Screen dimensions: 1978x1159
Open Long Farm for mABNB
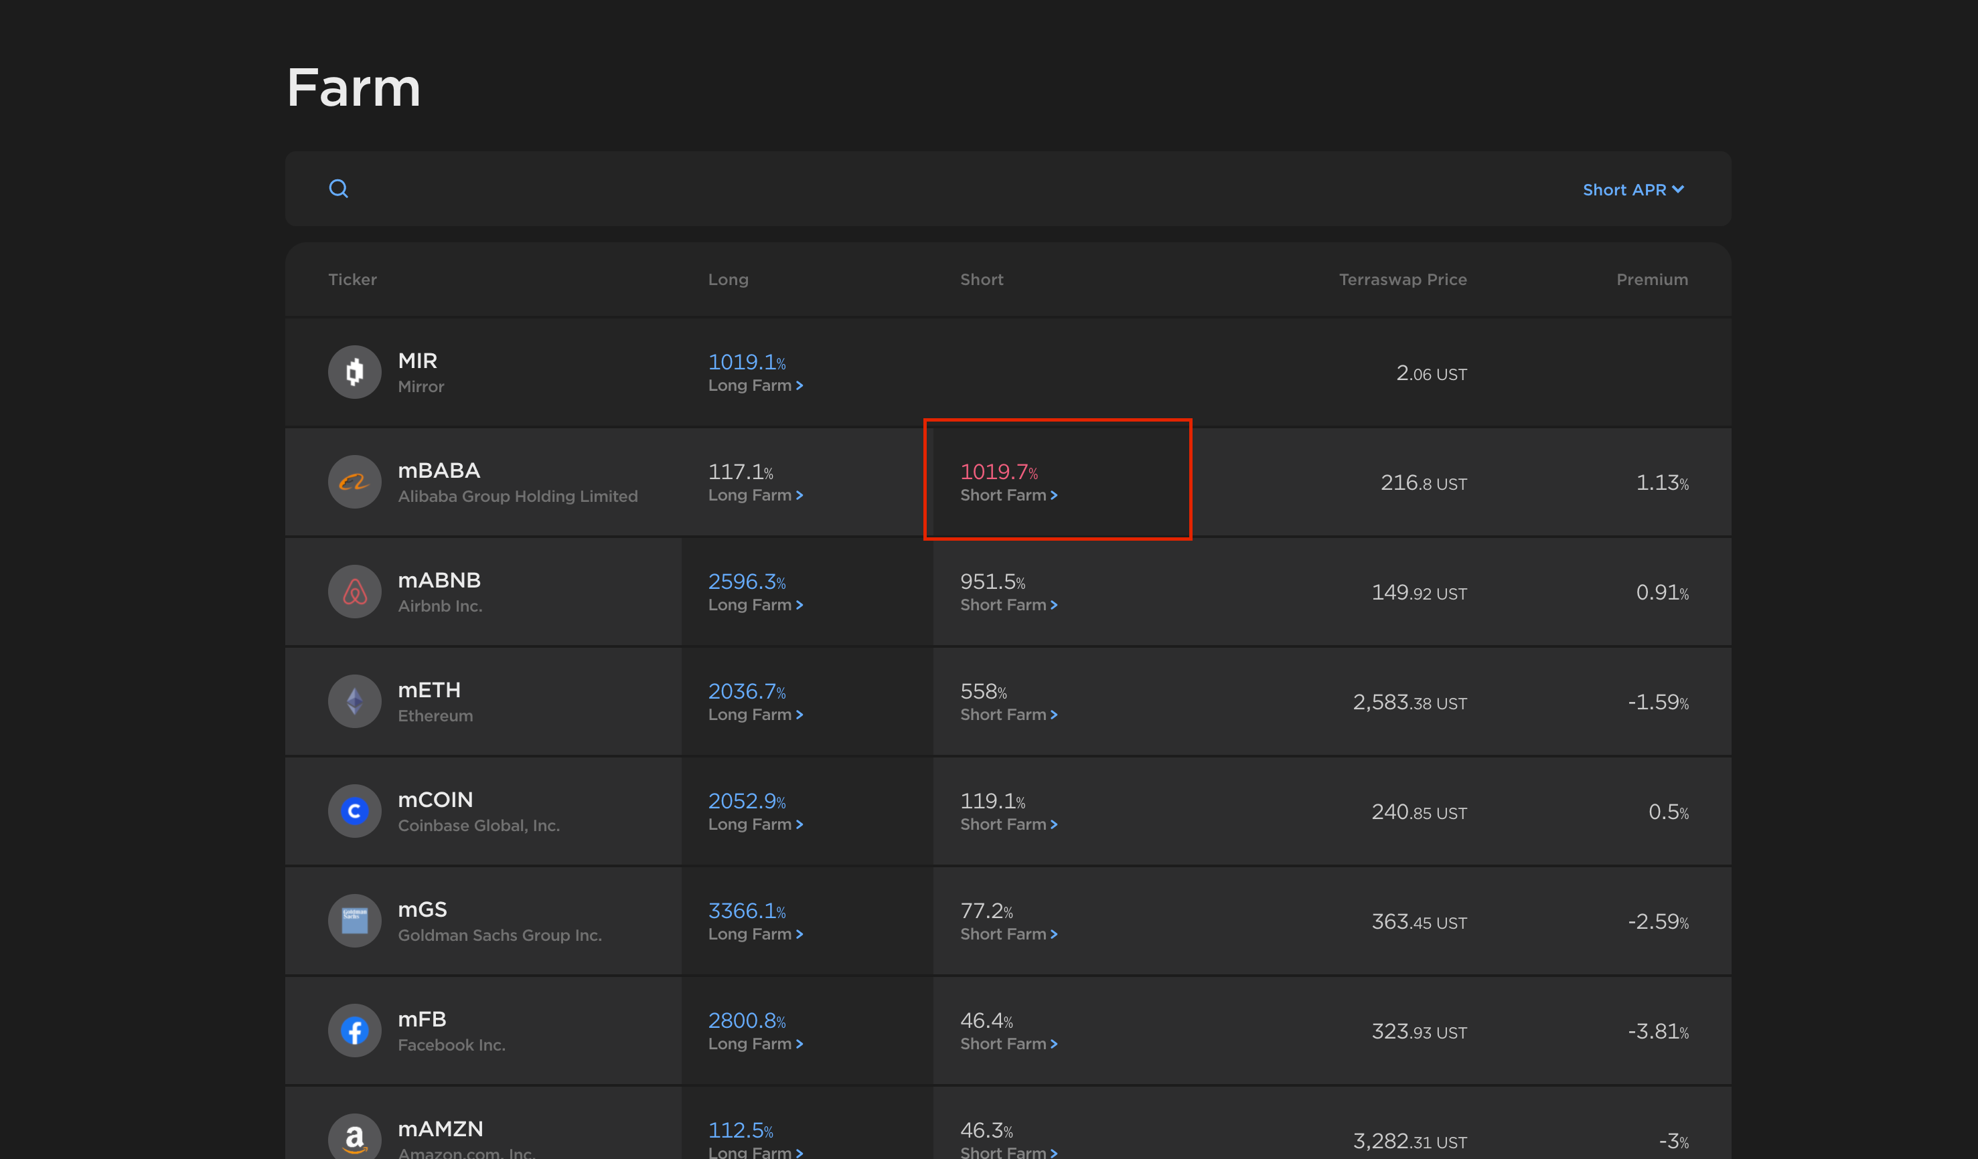click(755, 604)
